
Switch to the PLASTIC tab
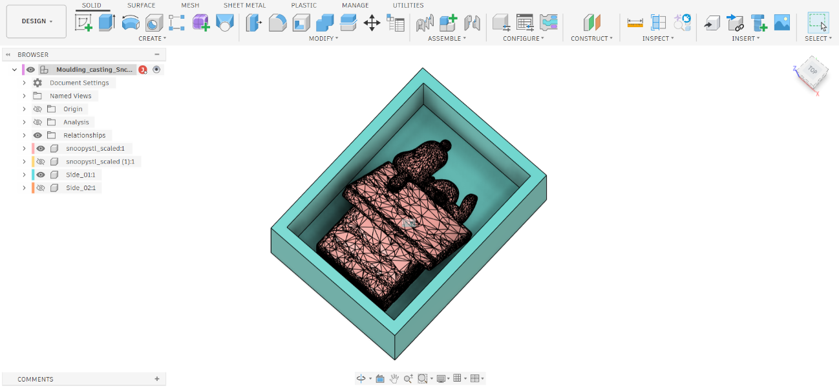click(x=304, y=5)
